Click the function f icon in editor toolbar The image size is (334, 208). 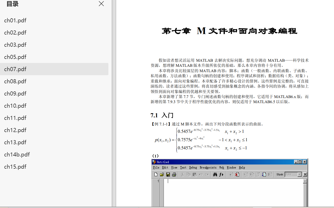pos(222,174)
